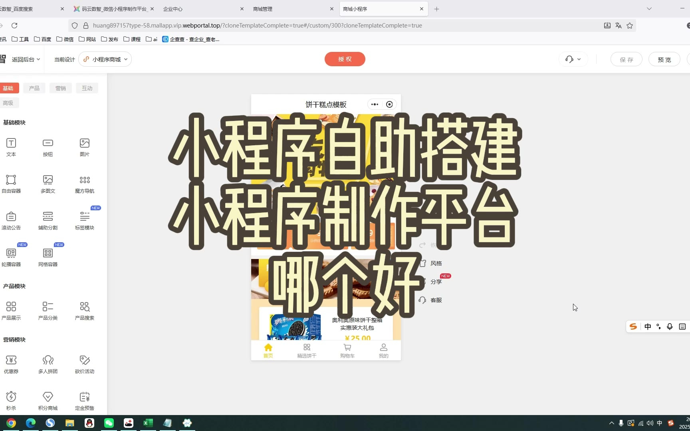Select the 轮播容器 carousel container module
690x431 pixels.
pos(11,253)
